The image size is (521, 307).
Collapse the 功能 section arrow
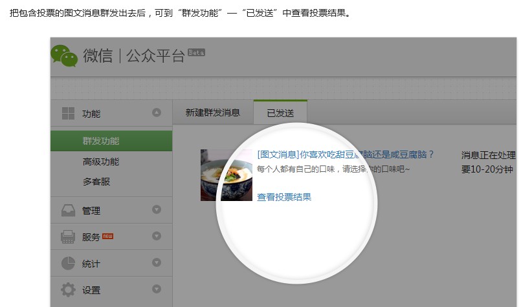click(x=156, y=113)
